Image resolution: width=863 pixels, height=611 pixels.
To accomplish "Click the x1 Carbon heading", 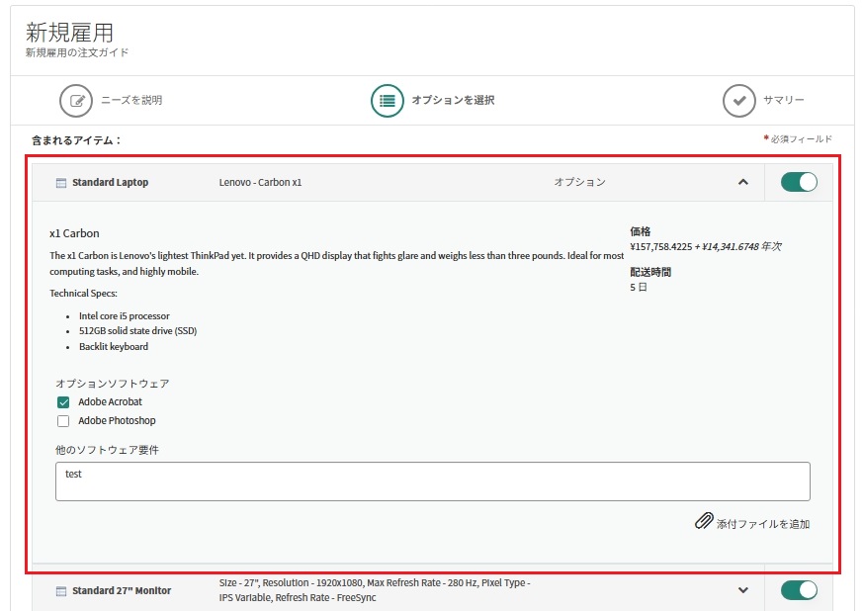I will coord(74,233).
